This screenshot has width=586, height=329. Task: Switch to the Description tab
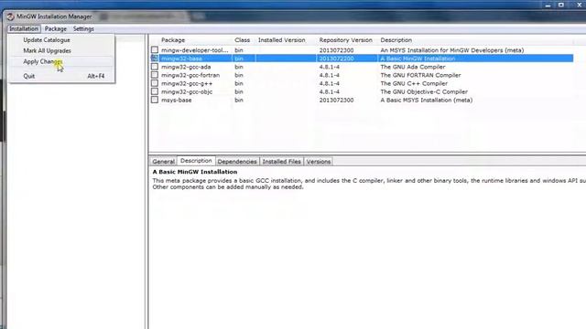pyautogui.click(x=196, y=161)
